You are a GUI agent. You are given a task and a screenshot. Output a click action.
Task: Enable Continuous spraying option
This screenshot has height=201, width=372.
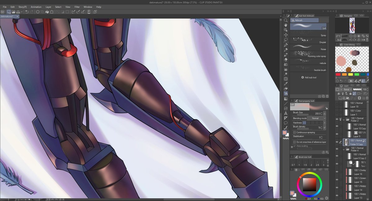294,132
